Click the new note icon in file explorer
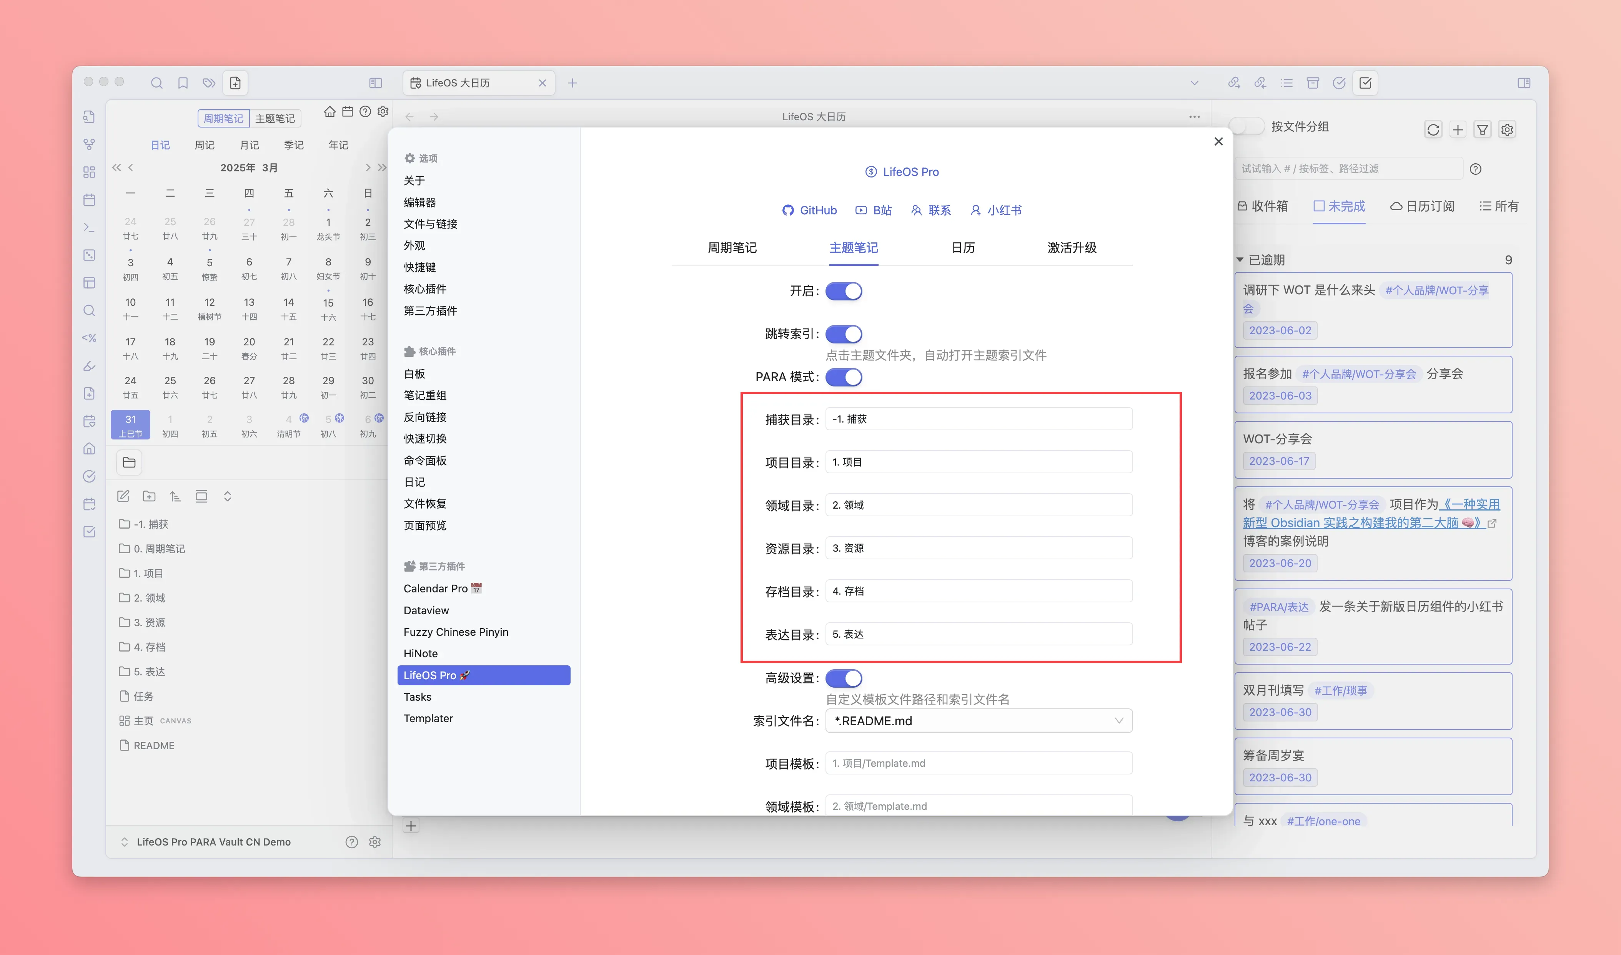The image size is (1621, 955). 123,496
